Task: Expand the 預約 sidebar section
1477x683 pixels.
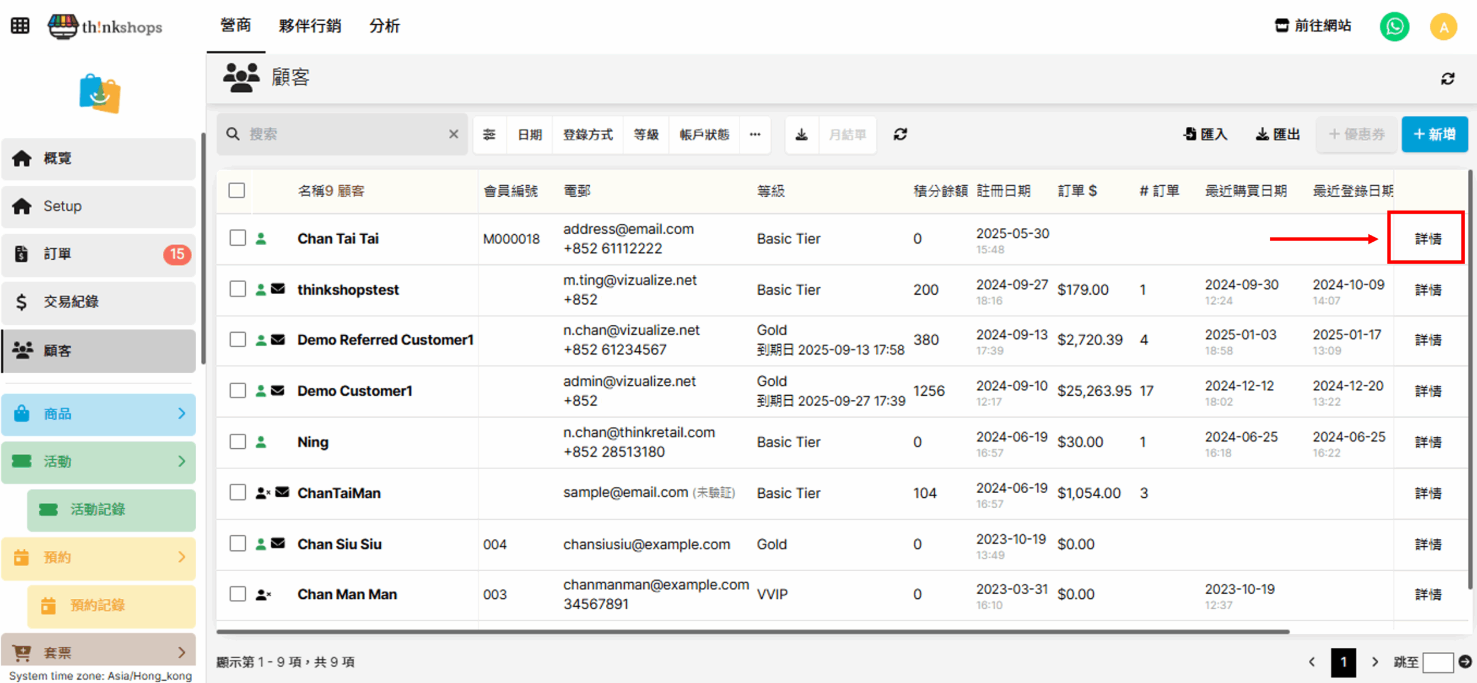Action: [98, 557]
